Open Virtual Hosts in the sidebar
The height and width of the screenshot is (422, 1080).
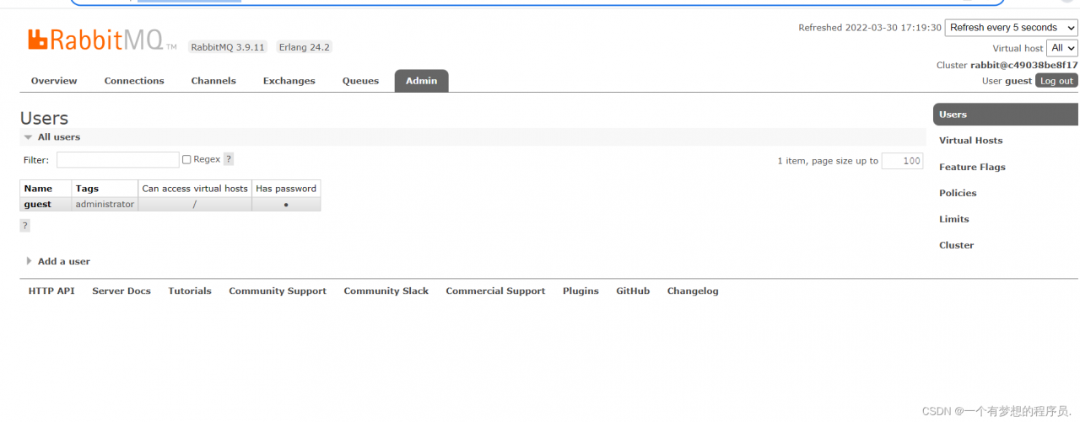pyautogui.click(x=970, y=141)
